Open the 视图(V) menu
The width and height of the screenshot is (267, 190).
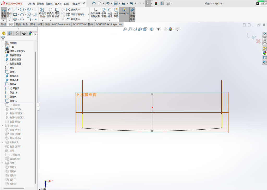pos(49,4)
